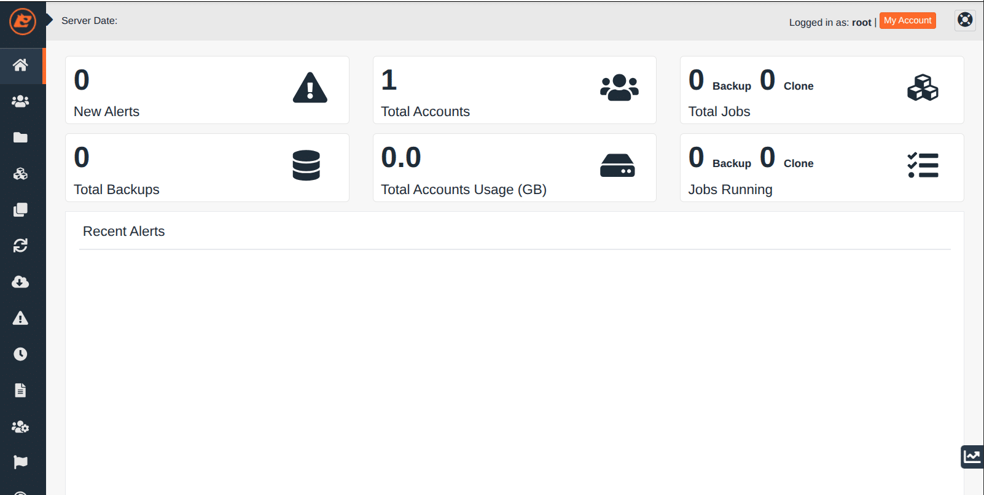984x495 pixels.
Task: Click the lifebuoy support icon at top right
Action: pyautogui.click(x=965, y=20)
